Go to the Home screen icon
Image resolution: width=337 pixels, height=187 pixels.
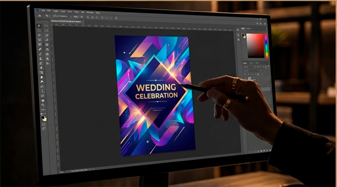point(40,16)
